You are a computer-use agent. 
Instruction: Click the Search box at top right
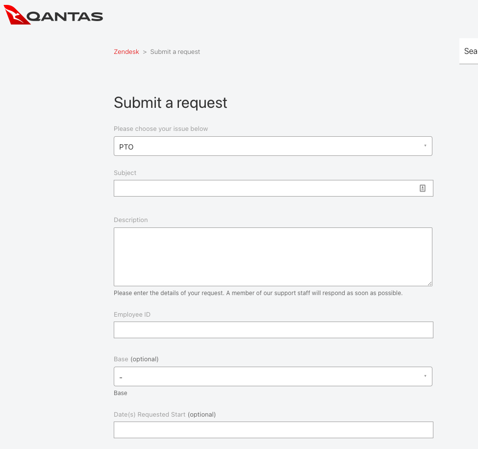[x=470, y=51]
